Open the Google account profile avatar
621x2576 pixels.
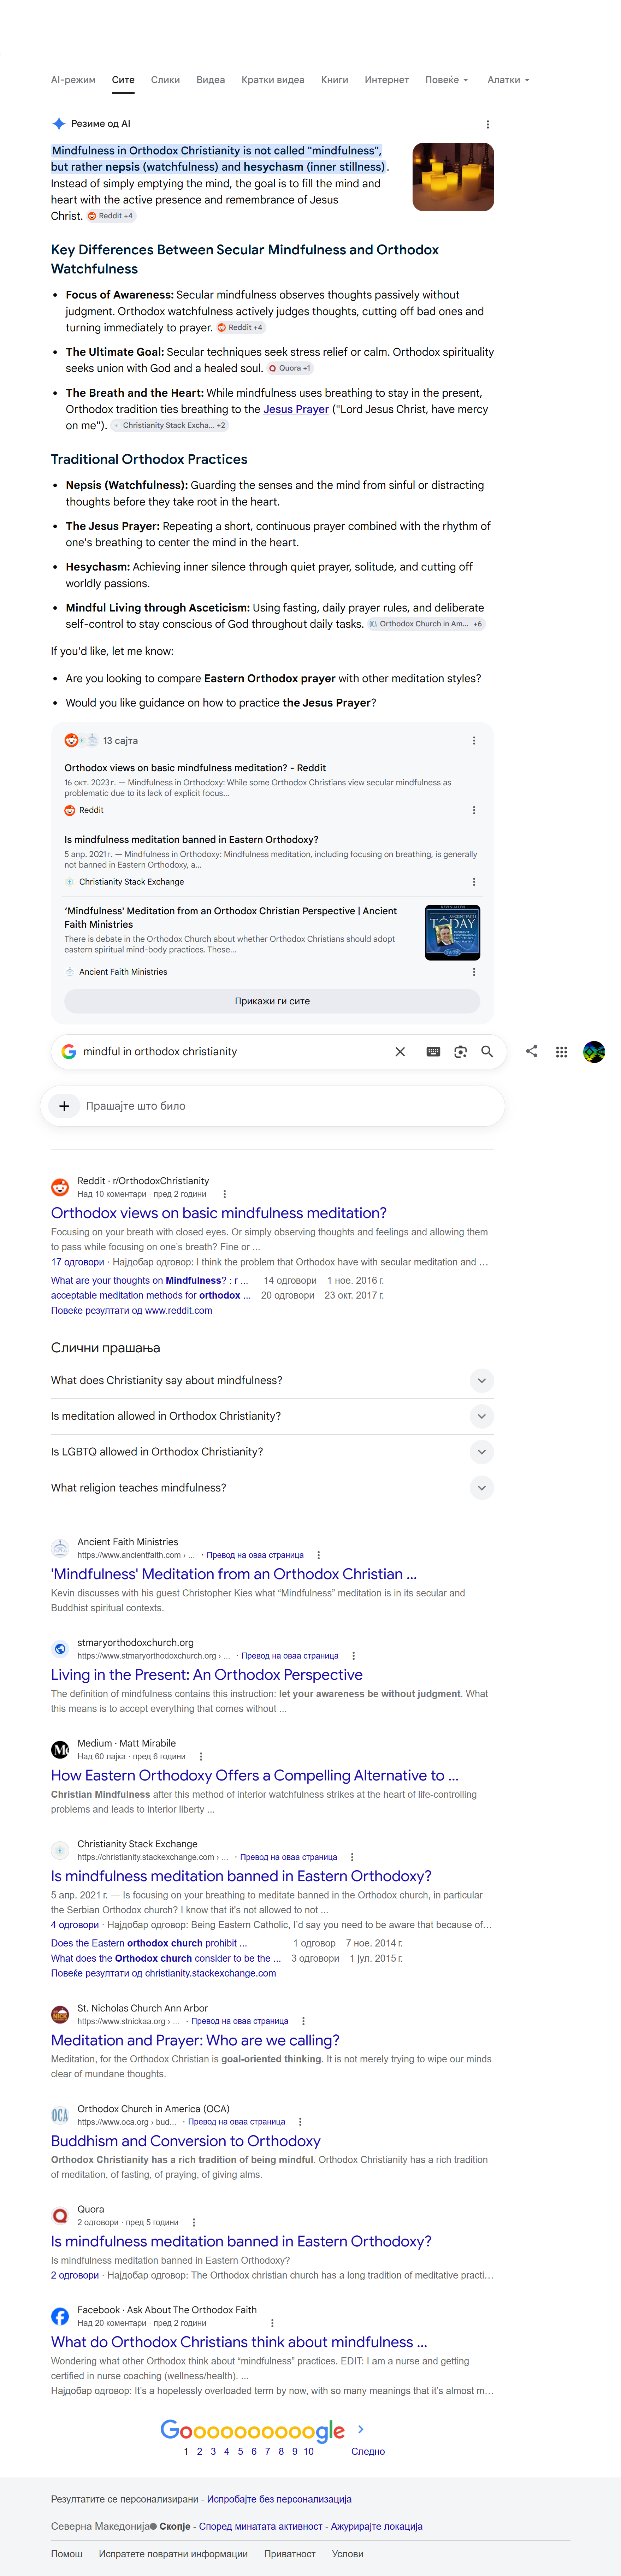pos(594,1052)
